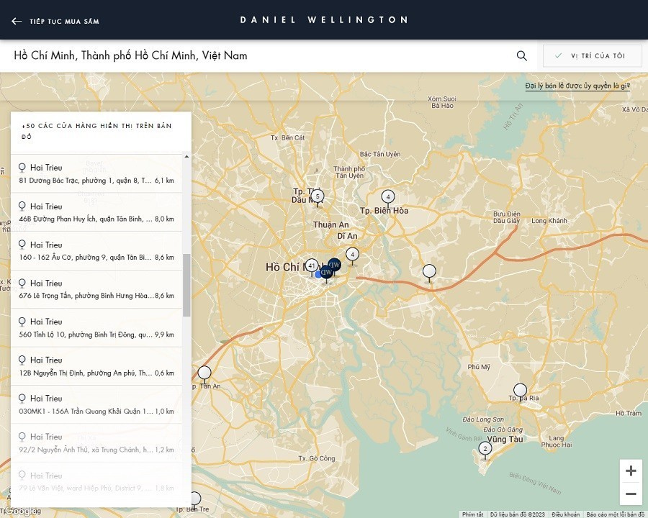Click the scroll-up arrow of the store list
Image resolution: width=648 pixels, height=518 pixels.
[x=186, y=157]
